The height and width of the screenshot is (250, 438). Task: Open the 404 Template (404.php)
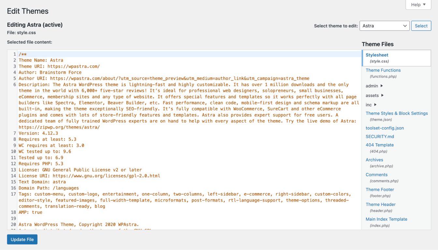coord(380,145)
